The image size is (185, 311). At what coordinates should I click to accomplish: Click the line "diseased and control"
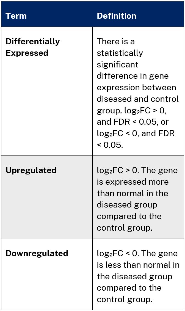pyautogui.click(x=137, y=99)
